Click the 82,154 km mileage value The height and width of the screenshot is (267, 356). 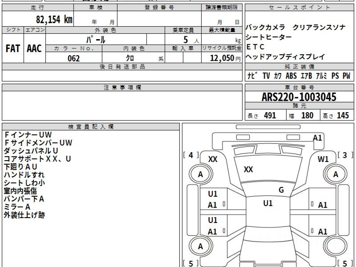(x=54, y=20)
